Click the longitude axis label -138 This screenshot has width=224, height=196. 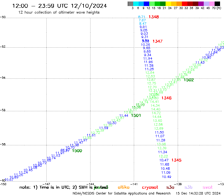coord(178,184)
